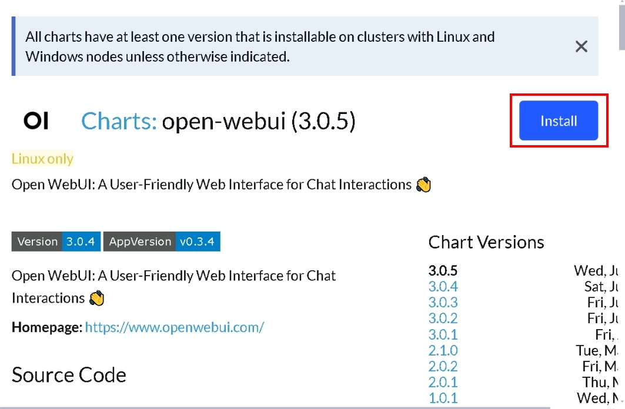This screenshot has width=625, height=409.
Task: Select chart version 3.0.4
Action: click(x=443, y=286)
